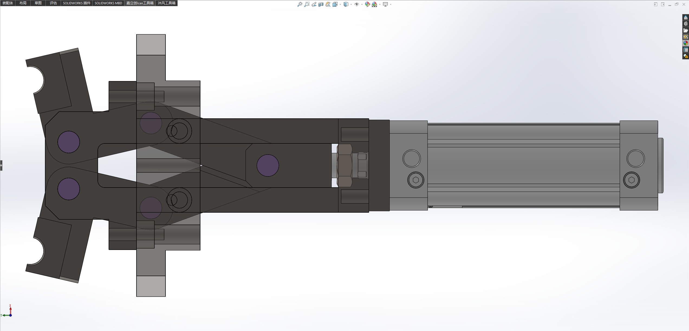Open the View Palette task pane
This screenshot has width=689, height=331.
click(x=685, y=37)
